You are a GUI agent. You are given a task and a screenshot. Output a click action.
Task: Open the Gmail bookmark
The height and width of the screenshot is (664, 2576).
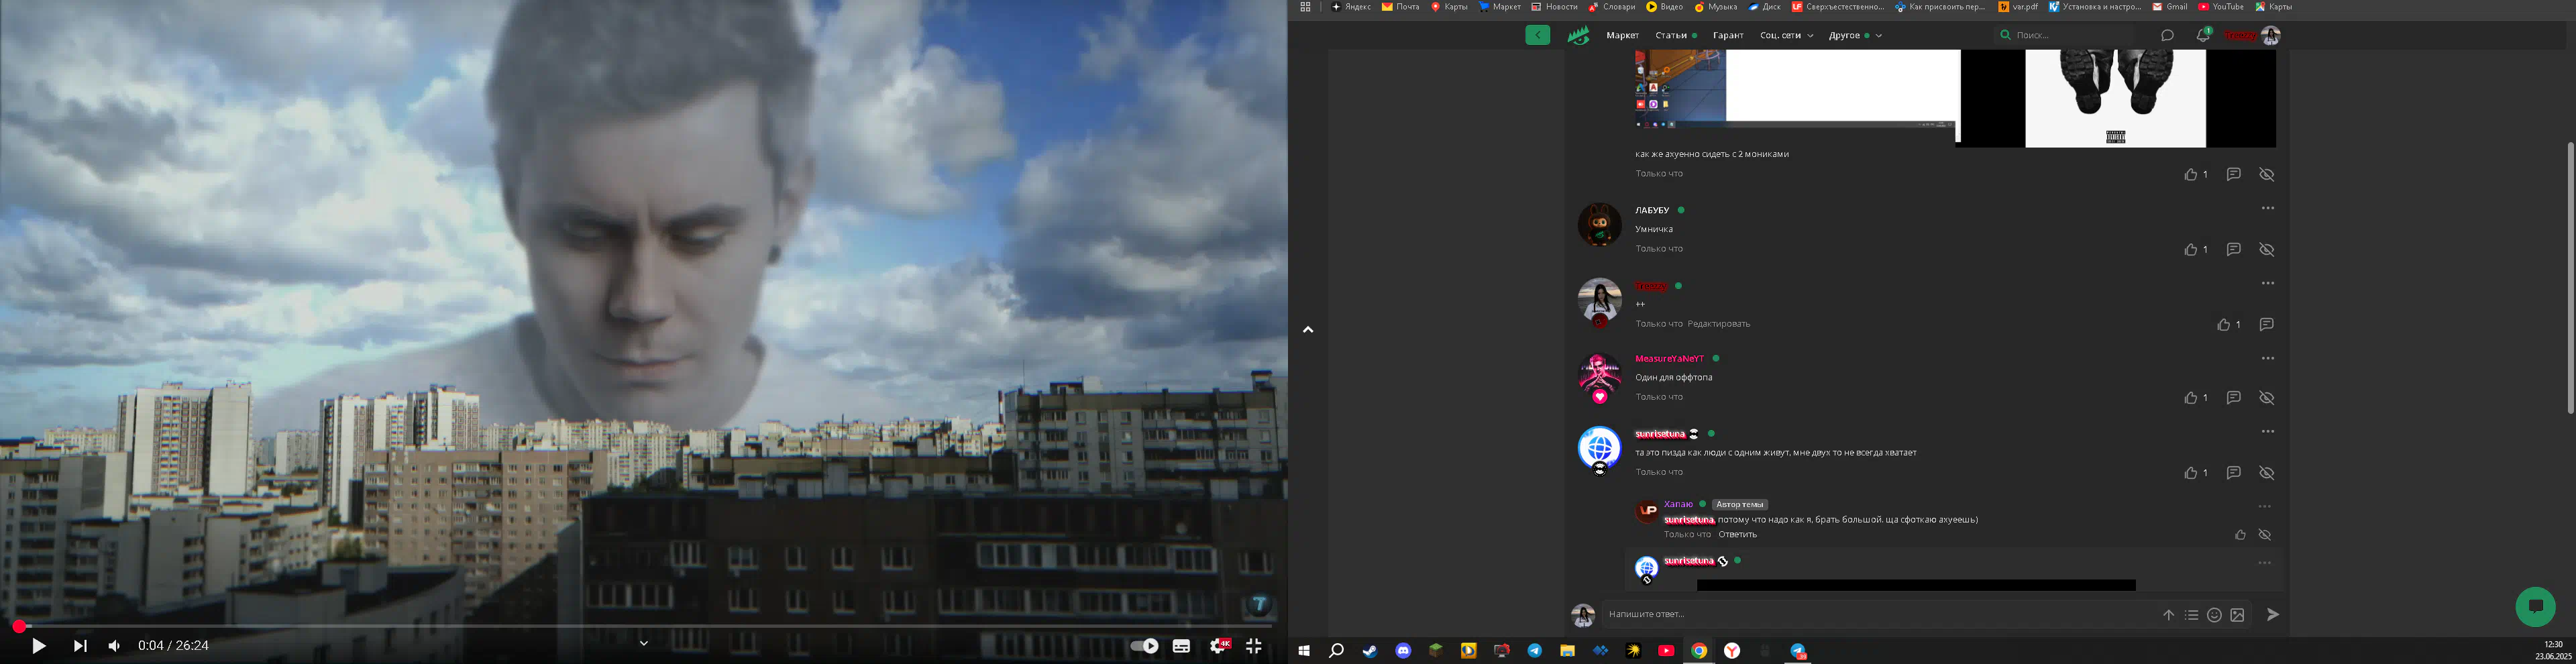click(x=2169, y=7)
